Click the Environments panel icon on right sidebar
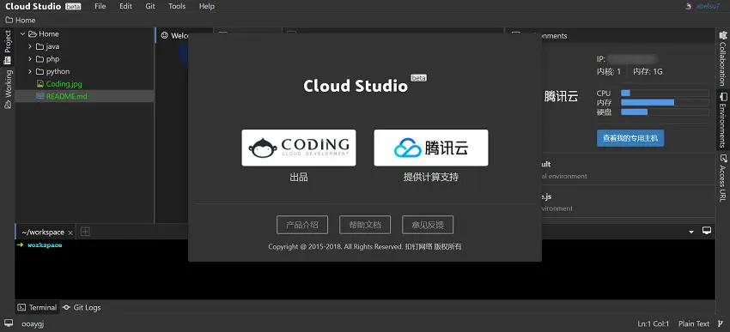 coord(722,97)
